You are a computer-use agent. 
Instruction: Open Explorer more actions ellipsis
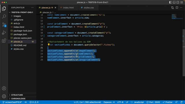click(32, 8)
